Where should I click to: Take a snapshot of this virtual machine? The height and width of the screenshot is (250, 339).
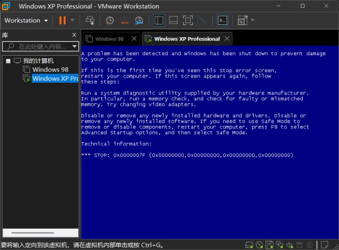[x=110, y=21]
